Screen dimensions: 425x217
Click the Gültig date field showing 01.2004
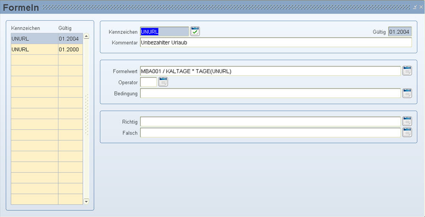tap(399, 32)
